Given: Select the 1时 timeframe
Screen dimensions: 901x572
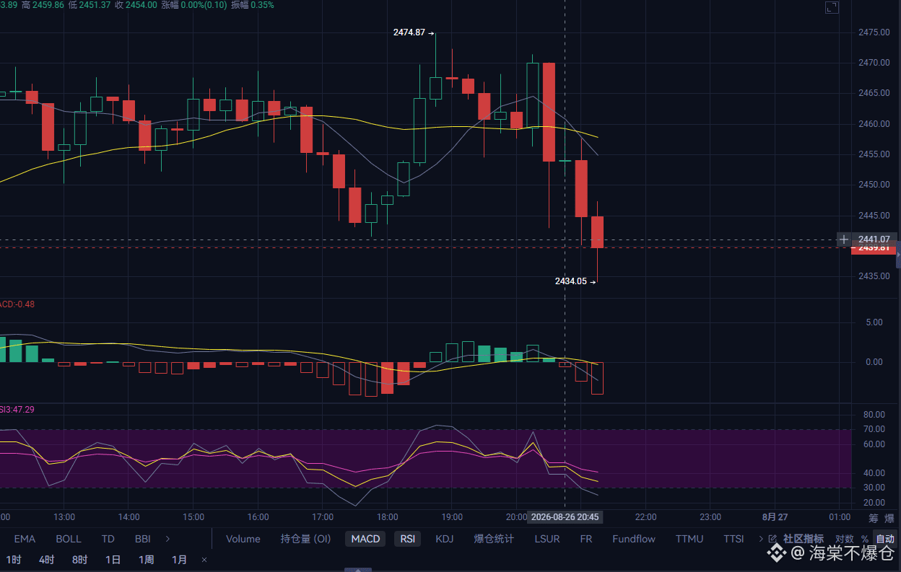Looking at the screenshot, I should pos(14,560).
